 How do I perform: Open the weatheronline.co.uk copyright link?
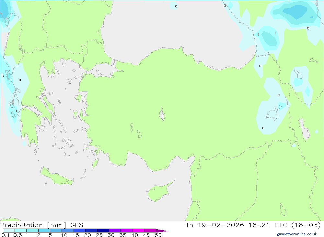[297, 234]
